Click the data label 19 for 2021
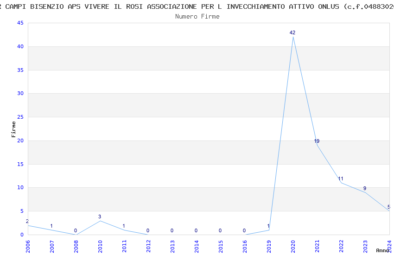The width and height of the screenshot is (394, 255). coord(317,141)
